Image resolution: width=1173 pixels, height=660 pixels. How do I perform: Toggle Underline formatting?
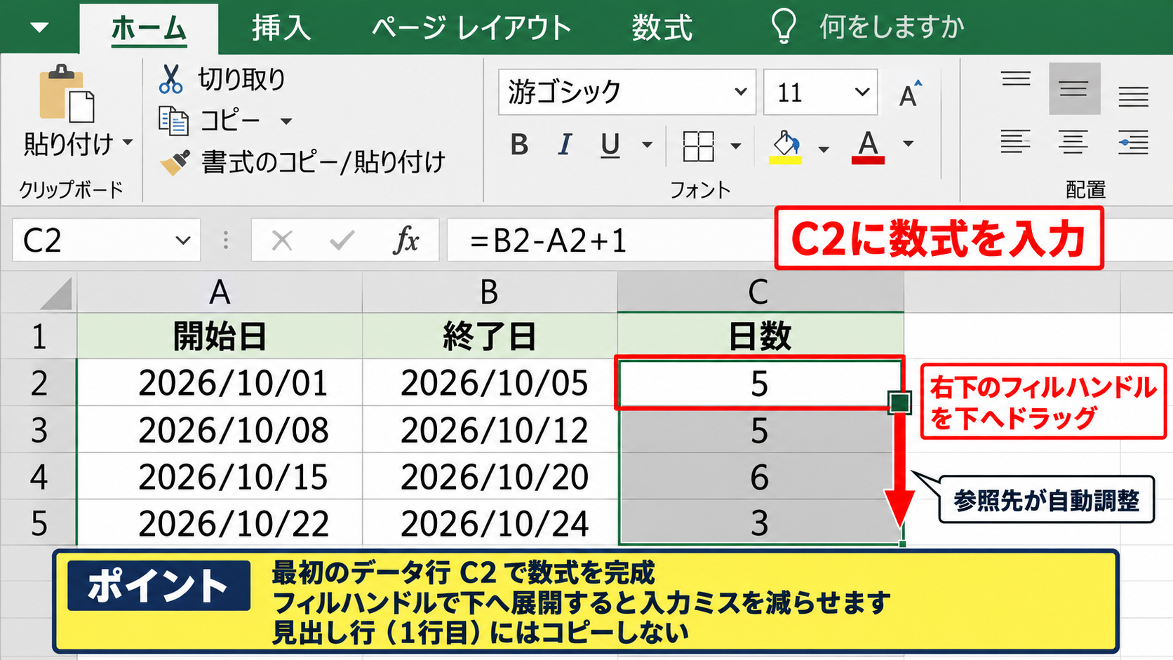(610, 145)
